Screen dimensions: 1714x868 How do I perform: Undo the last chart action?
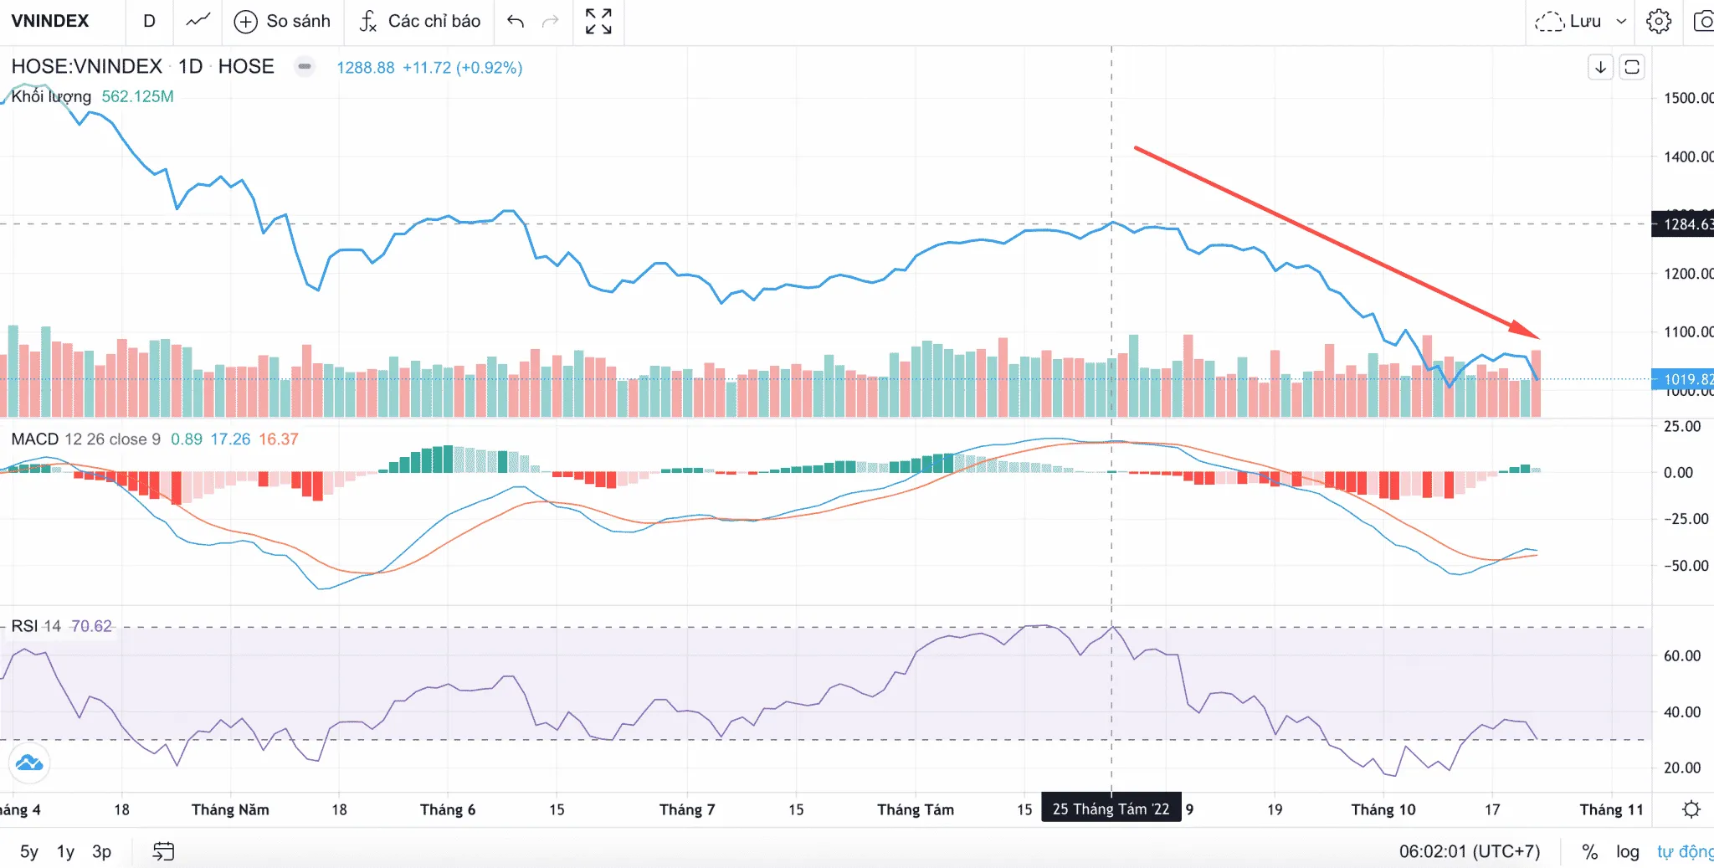point(516,21)
